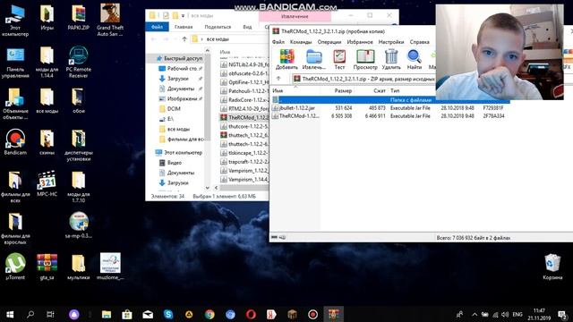
Task: Select the trapcraft-1.12.2 file in Explorer
Action: click(x=244, y=162)
